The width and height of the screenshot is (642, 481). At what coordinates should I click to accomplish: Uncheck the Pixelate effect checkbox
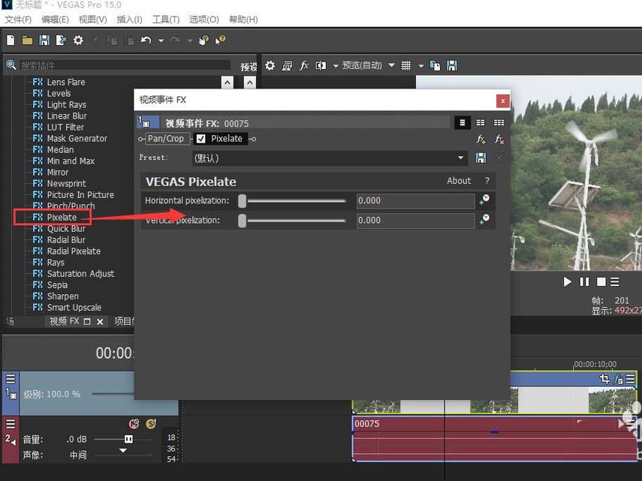200,139
